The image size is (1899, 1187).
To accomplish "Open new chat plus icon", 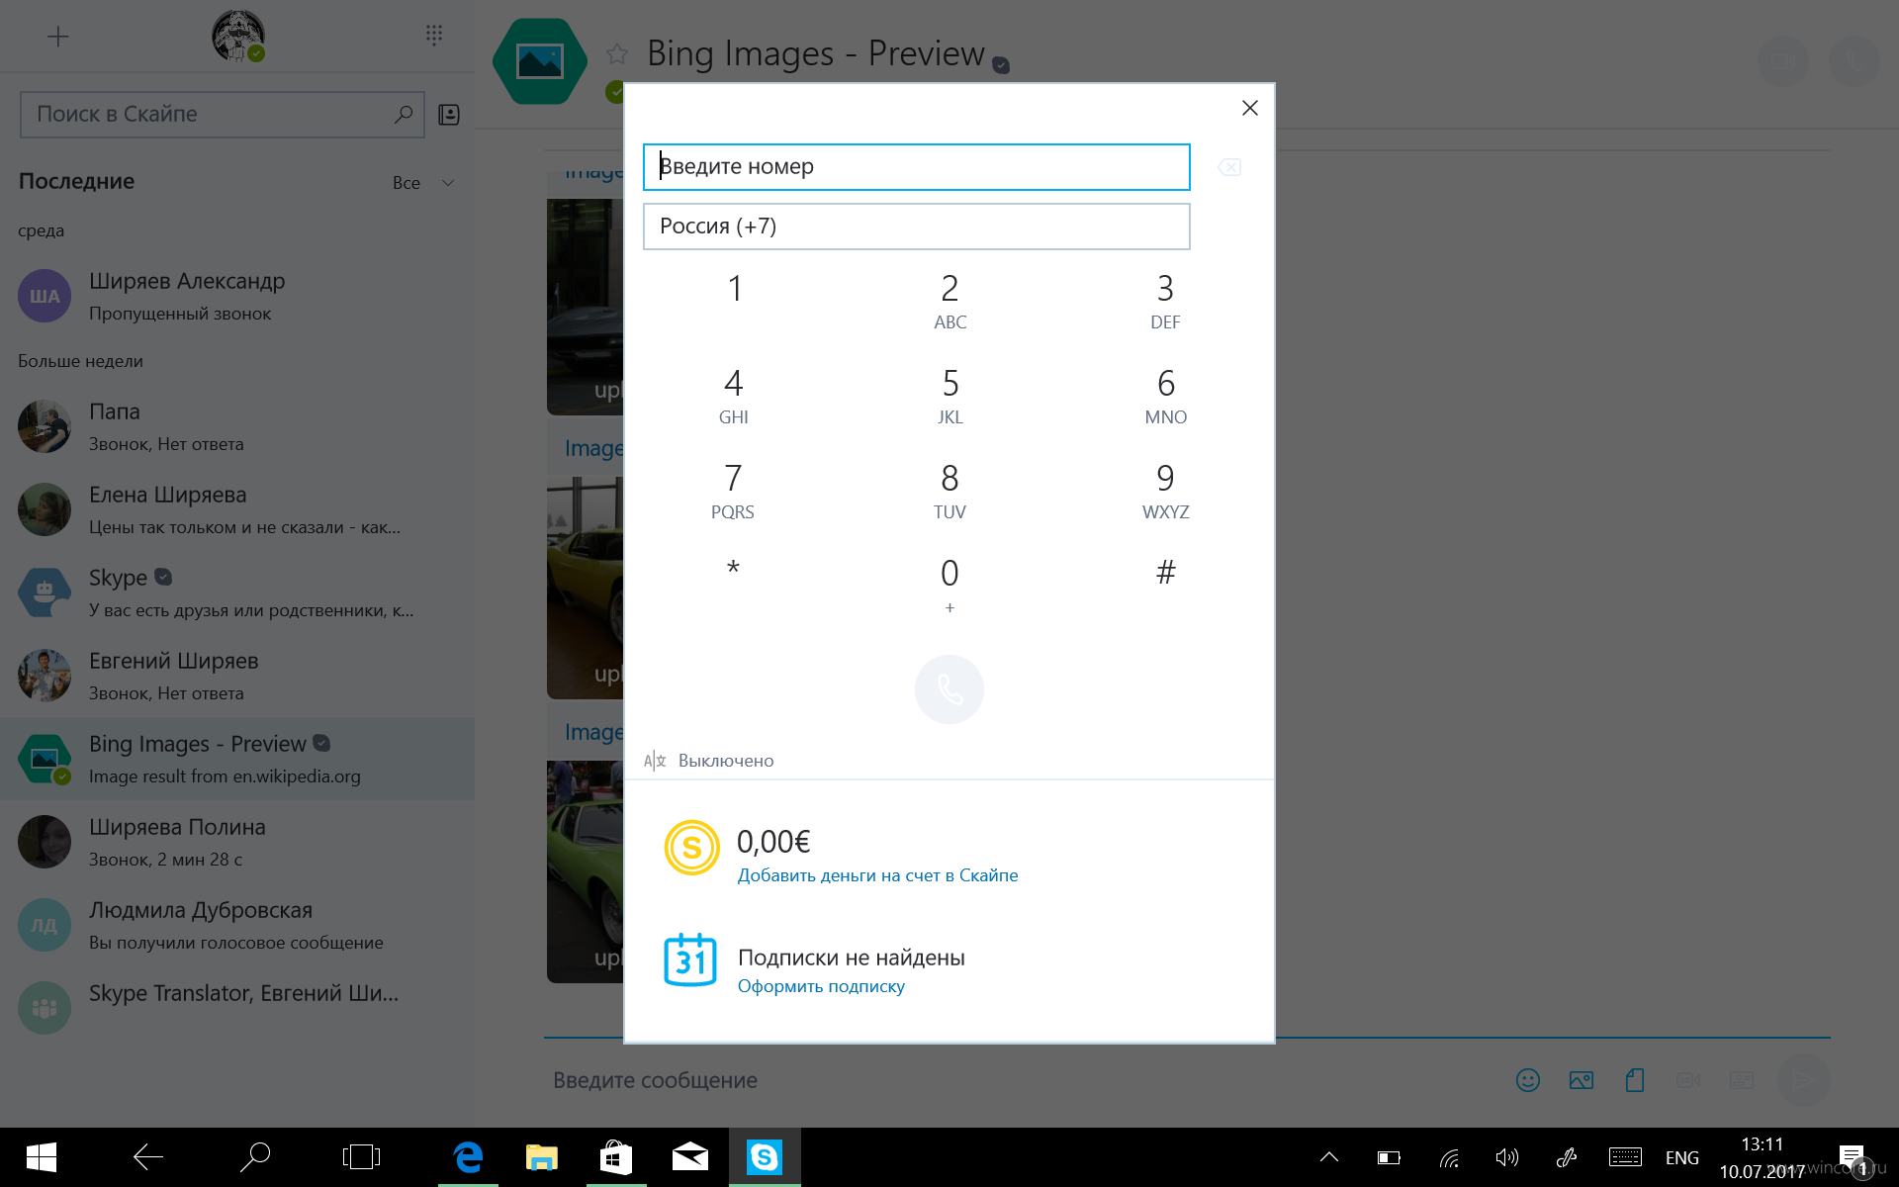I will tap(58, 37).
